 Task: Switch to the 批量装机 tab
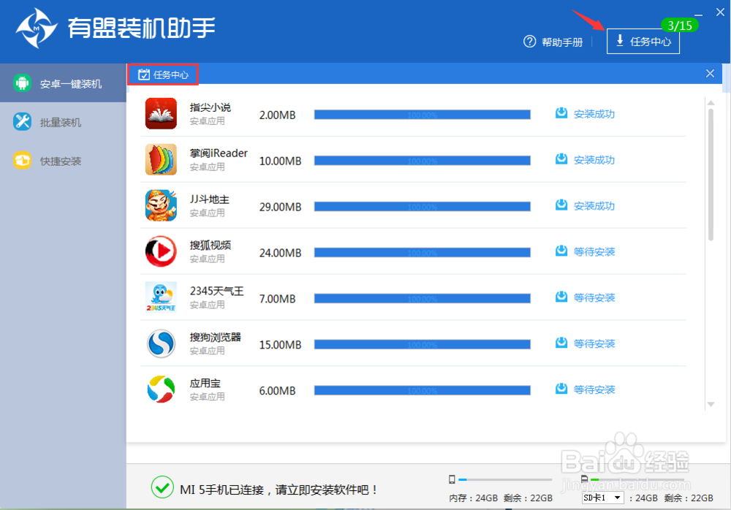(x=64, y=122)
